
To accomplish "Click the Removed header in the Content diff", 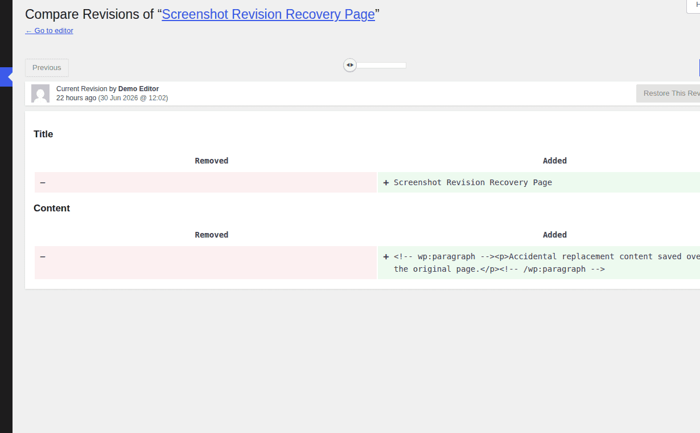I will 212,235.
